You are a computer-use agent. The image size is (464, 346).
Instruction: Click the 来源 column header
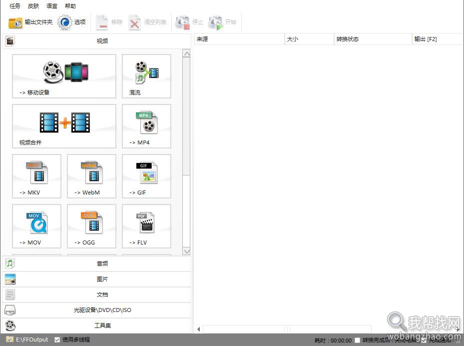click(239, 39)
